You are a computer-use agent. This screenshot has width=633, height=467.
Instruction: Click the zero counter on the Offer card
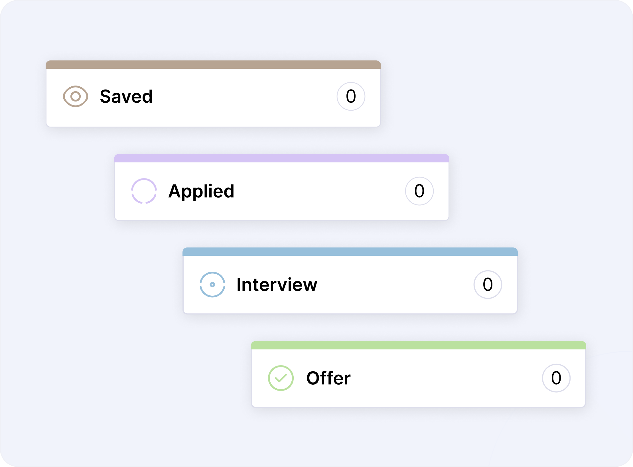[x=556, y=378]
